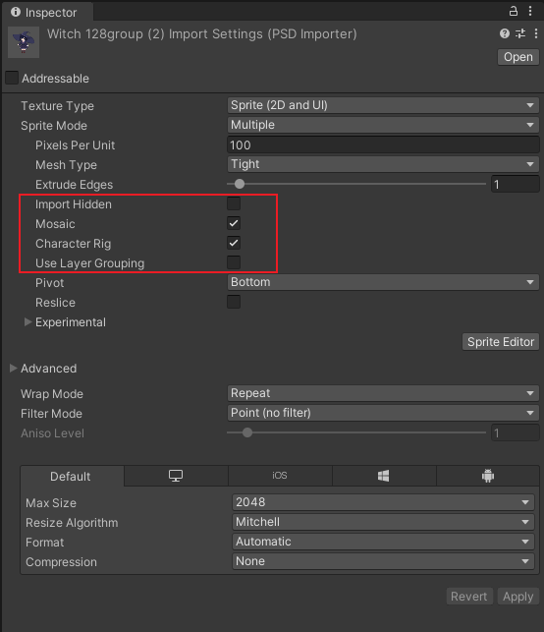Uncheck the Mosaic checkbox
Screen dimensions: 544x632
point(234,223)
